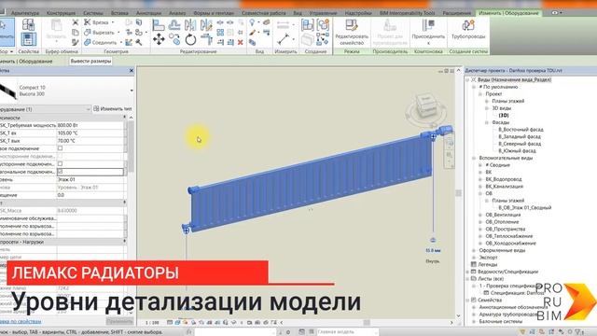The height and width of the screenshot is (336, 597).
Task: Activate the Соединить join geometry tool
Action: (101, 42)
